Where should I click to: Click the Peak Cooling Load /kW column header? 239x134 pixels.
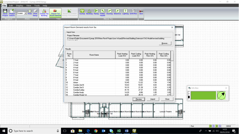pos(136,55)
